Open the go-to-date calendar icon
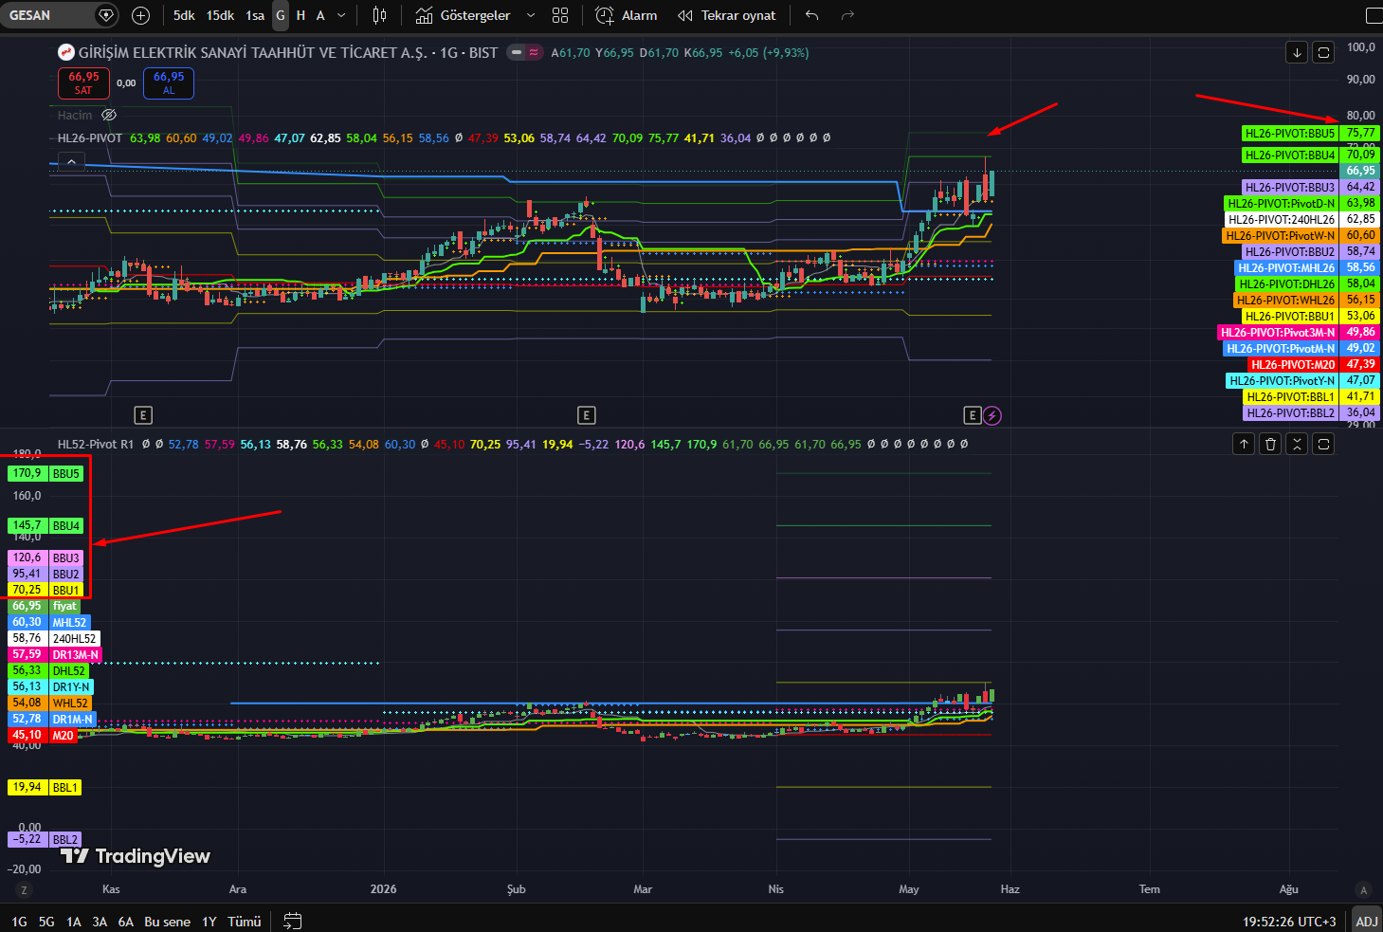The height and width of the screenshot is (932, 1383). click(x=293, y=921)
